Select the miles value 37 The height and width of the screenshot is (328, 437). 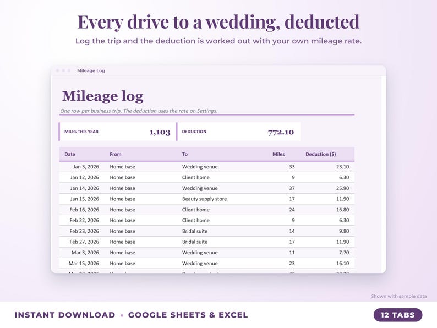coord(292,188)
